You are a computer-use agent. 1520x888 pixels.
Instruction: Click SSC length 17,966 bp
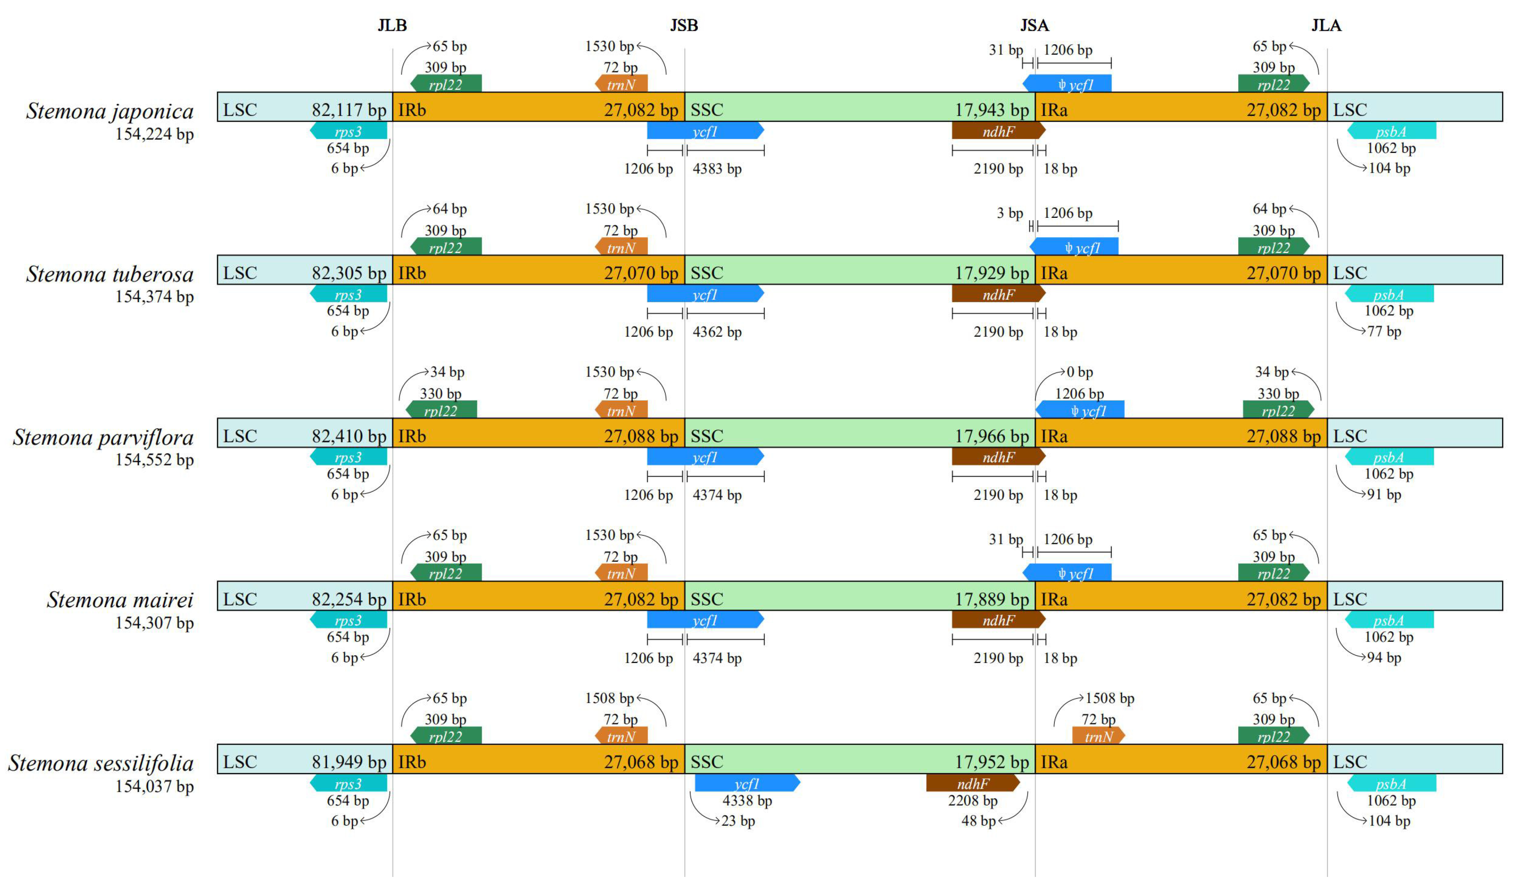[x=992, y=436]
